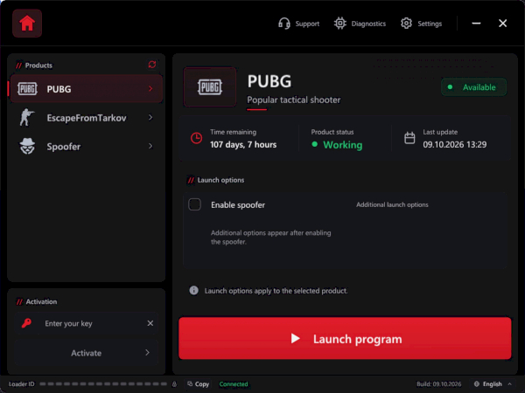Click the 'Additional launch options' label
Screen dimensions: 525x393
pyautogui.click(x=392, y=204)
